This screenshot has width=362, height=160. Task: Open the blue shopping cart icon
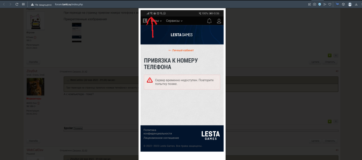337,5
